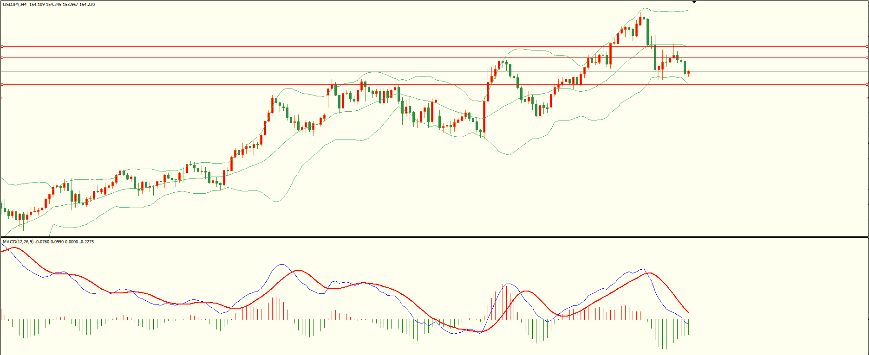The height and width of the screenshot is (355, 869).
Task: Click the black chart shift triangle marker
Action: (694, 2)
